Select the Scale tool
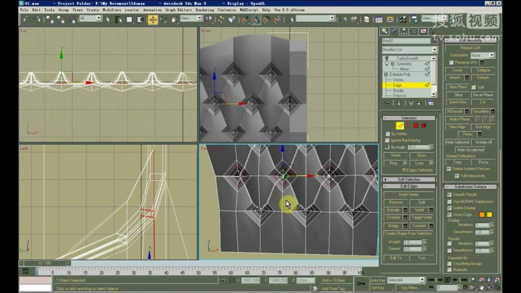The height and width of the screenshot is (293, 521). [x=174, y=19]
